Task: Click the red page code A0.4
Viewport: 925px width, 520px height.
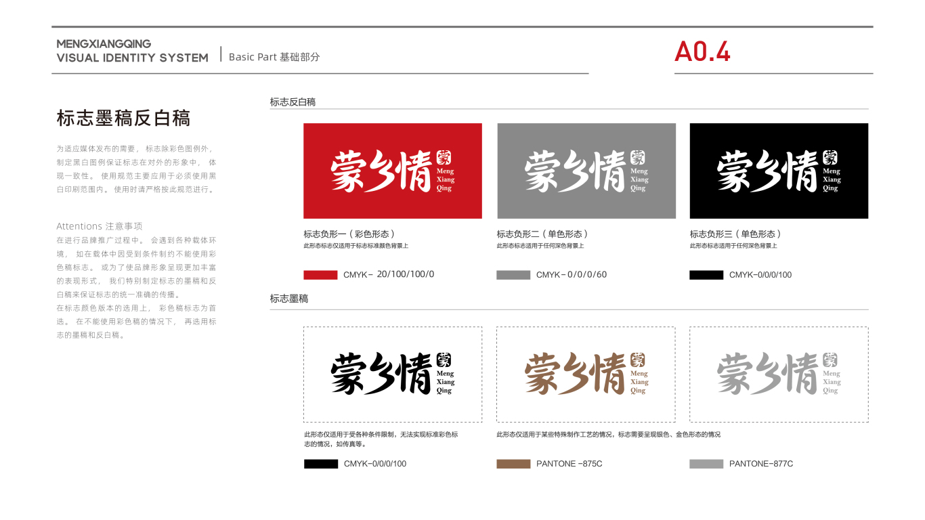Action: [702, 52]
